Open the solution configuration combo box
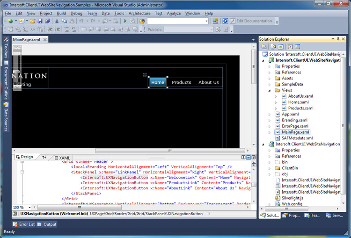Viewport: 351px width, 238px height. 178,21
